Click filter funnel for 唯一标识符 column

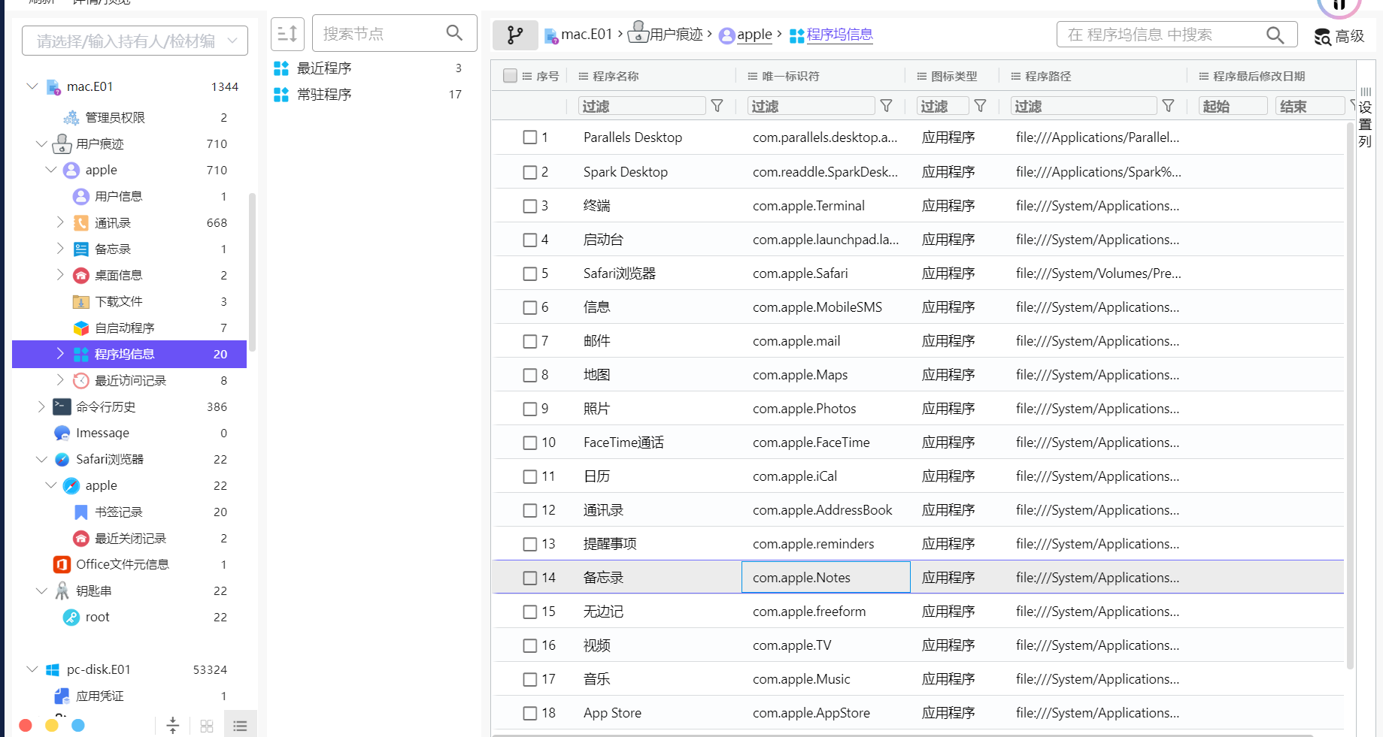point(887,106)
